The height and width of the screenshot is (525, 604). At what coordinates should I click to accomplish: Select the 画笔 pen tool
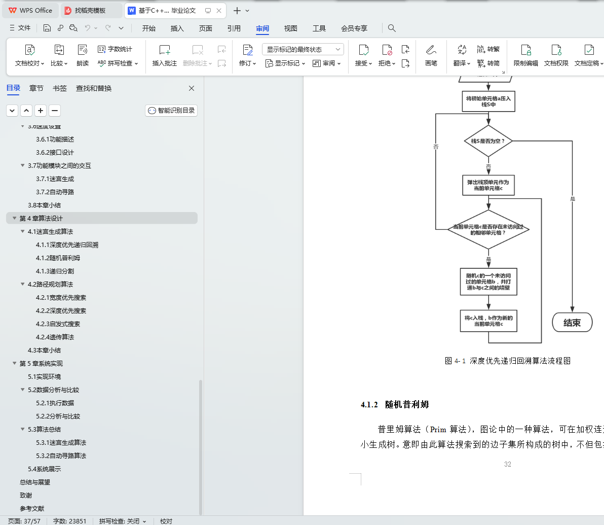[x=431, y=56]
